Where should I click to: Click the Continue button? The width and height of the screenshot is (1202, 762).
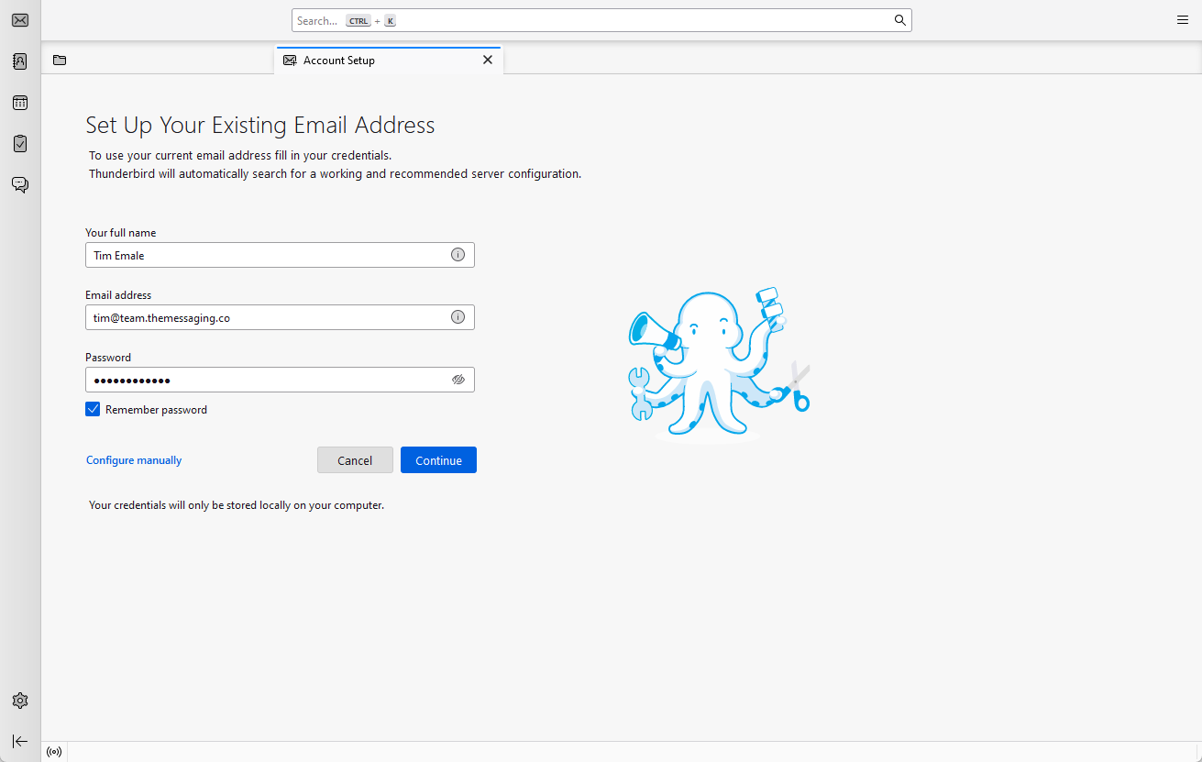click(x=438, y=460)
